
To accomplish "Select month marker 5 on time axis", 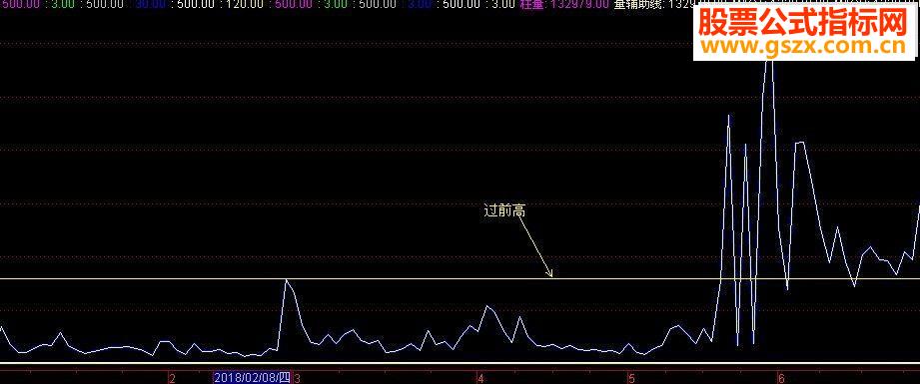I will point(631,378).
